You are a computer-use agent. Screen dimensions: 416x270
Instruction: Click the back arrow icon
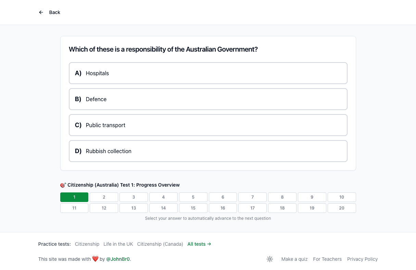pos(41,12)
